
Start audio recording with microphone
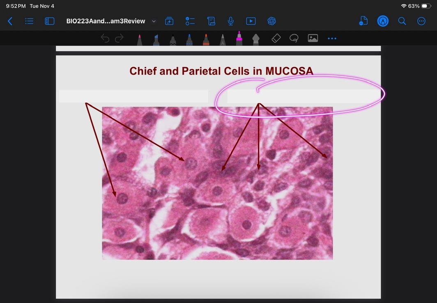[230, 21]
